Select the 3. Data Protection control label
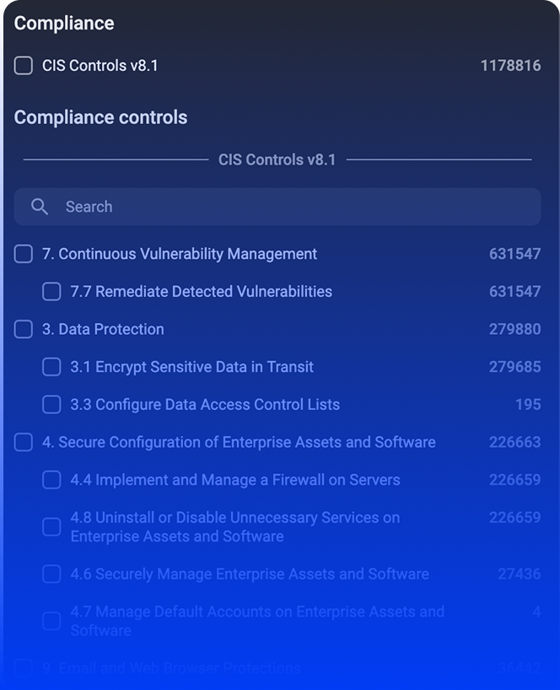The width and height of the screenshot is (560, 690). point(103,329)
